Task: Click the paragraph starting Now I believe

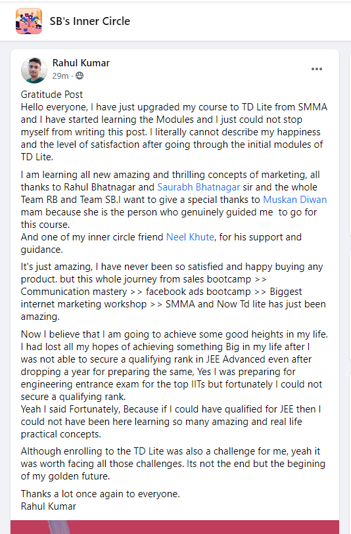Action: coord(174,365)
